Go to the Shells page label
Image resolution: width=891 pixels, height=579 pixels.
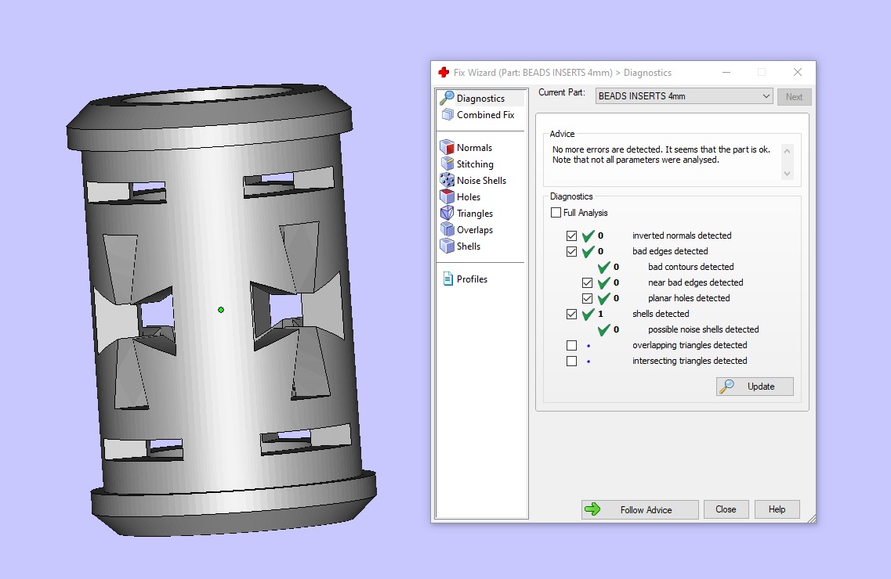click(469, 246)
